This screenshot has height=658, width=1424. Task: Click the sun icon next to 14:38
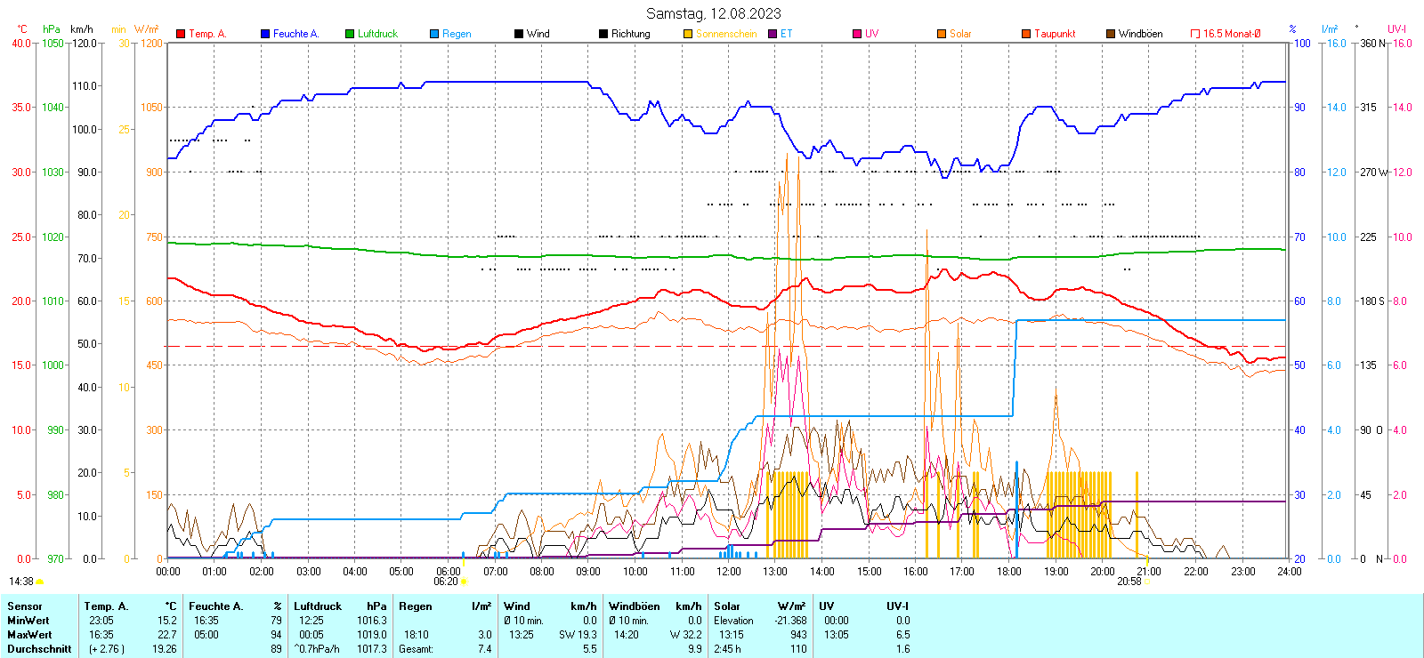[x=39, y=582]
